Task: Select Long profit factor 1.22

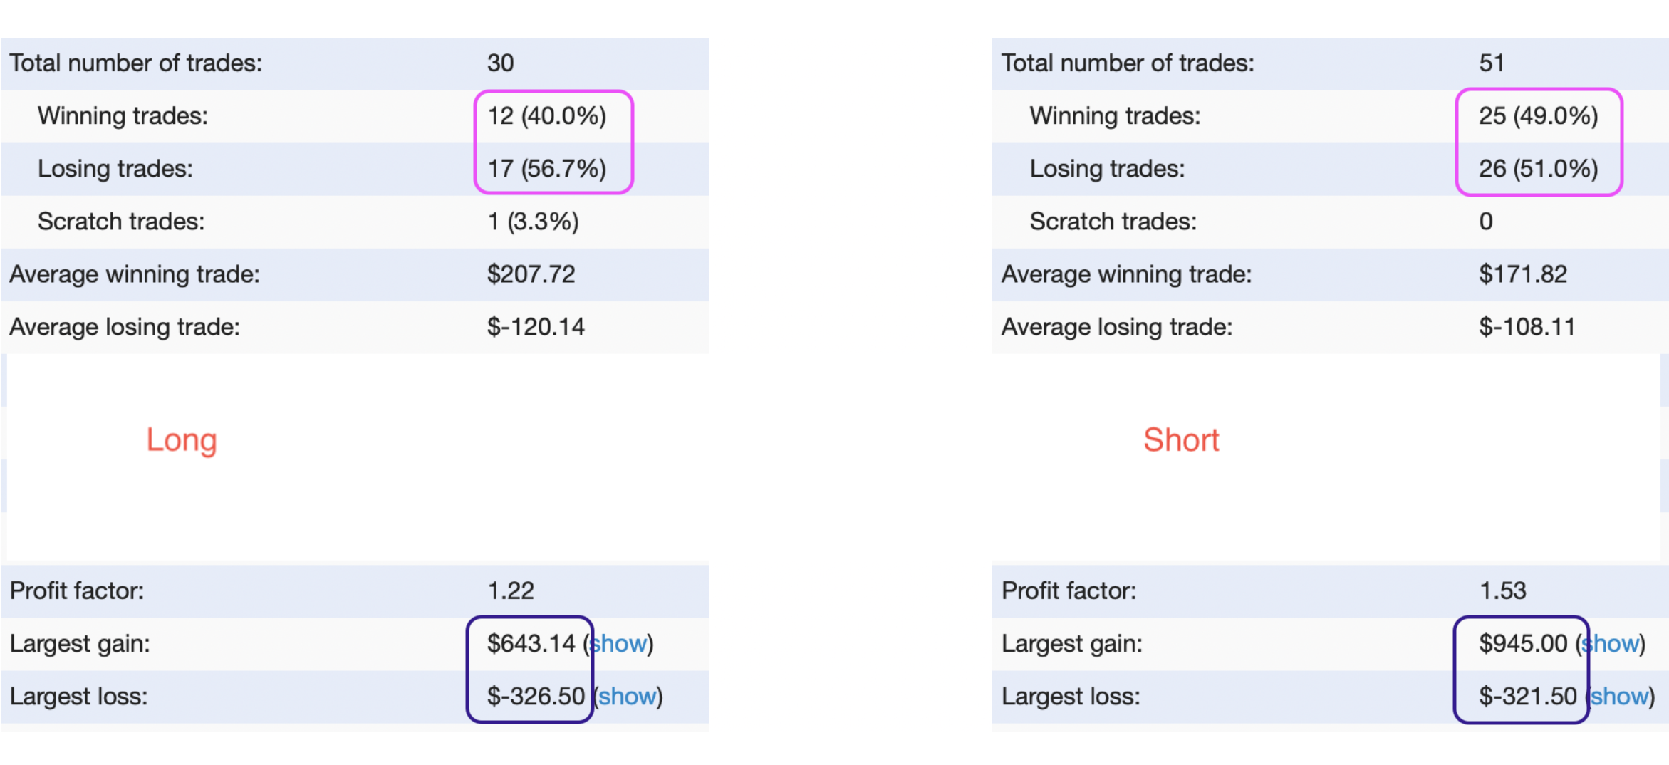Action: (511, 590)
